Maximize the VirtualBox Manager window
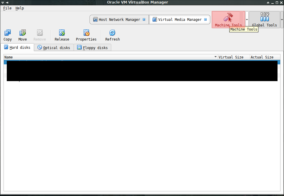Viewport: 284px width, 196px height. [x=277, y=3]
